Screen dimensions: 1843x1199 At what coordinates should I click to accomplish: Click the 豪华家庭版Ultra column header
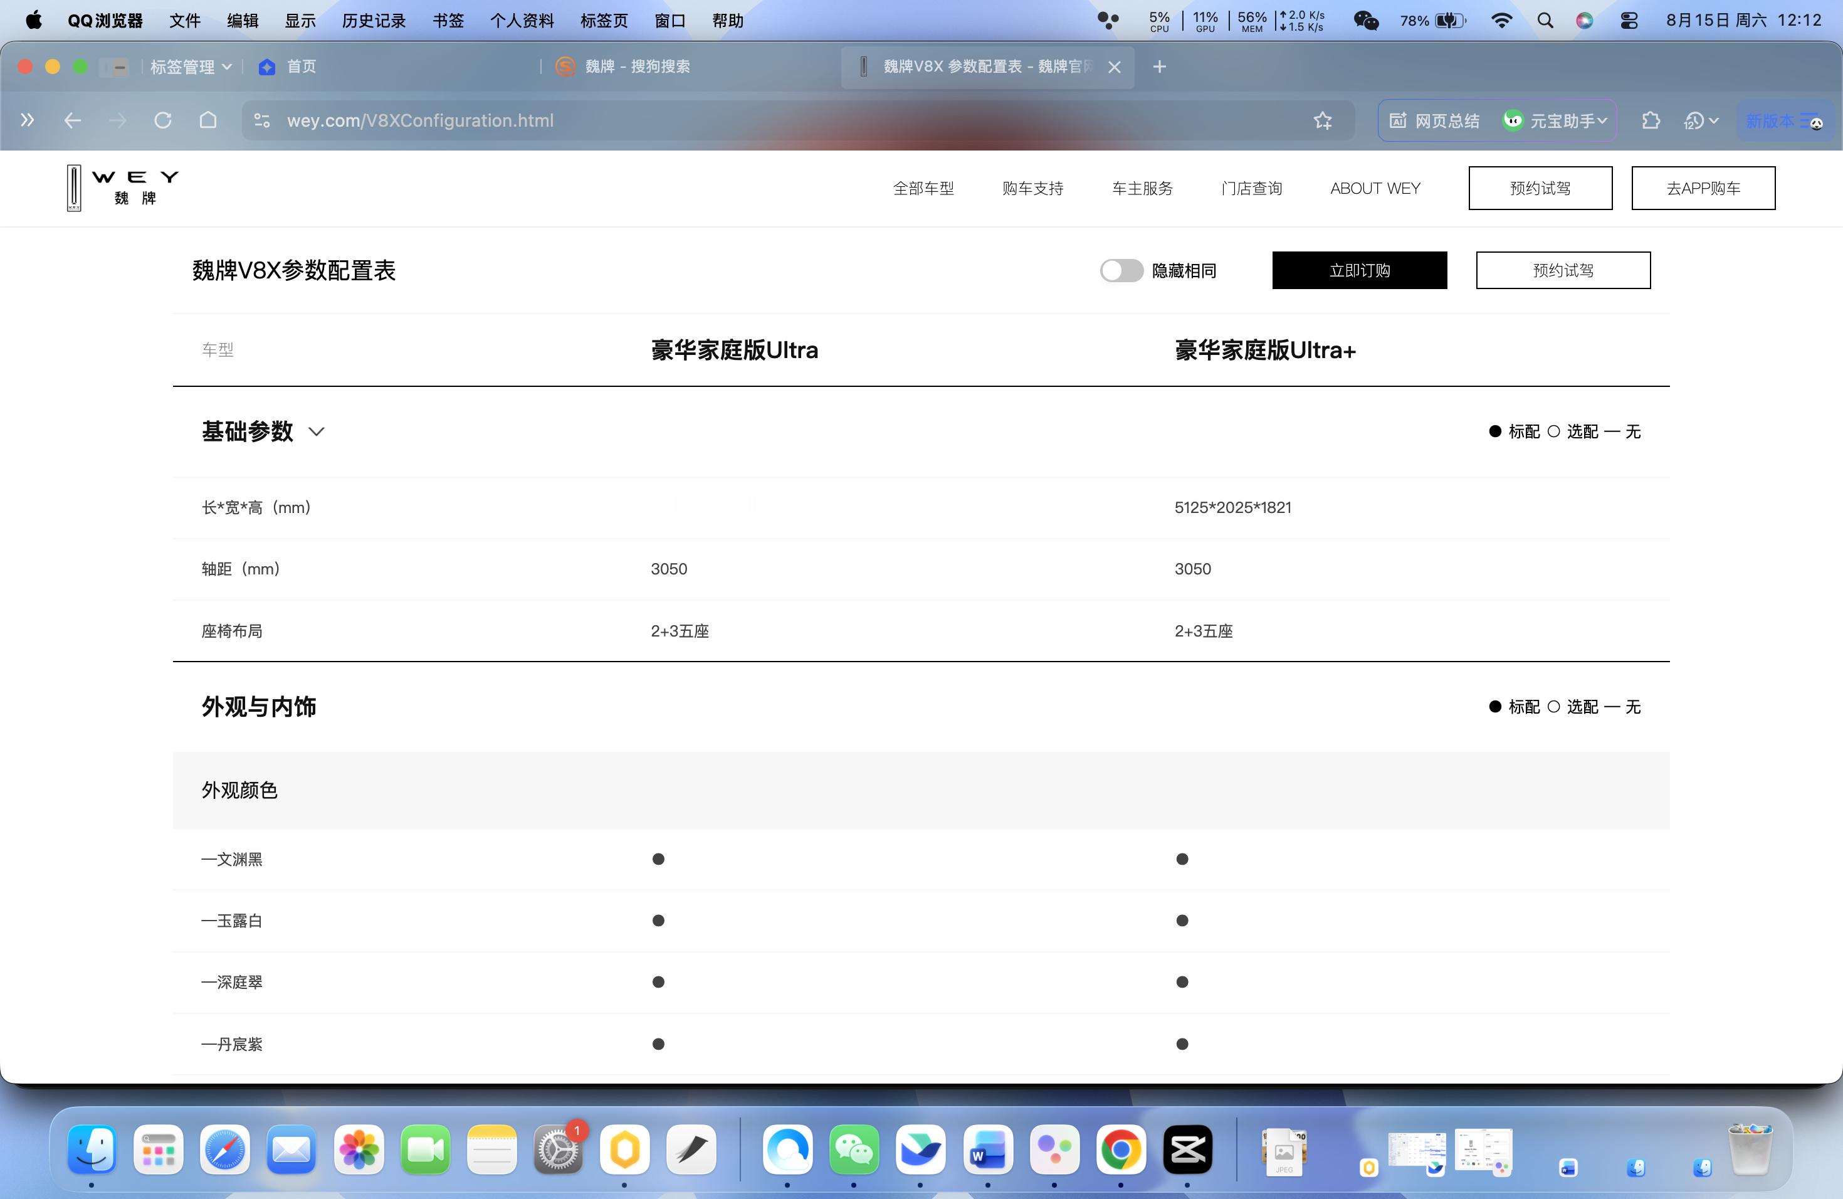point(734,350)
